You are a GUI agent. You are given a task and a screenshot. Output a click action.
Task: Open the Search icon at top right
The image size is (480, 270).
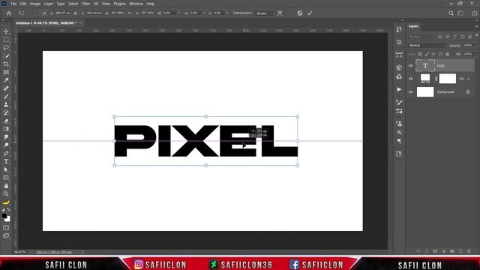click(451, 13)
